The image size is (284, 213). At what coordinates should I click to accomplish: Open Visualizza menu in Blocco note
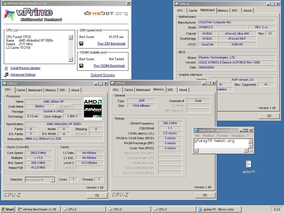pyautogui.click(x=237, y=136)
